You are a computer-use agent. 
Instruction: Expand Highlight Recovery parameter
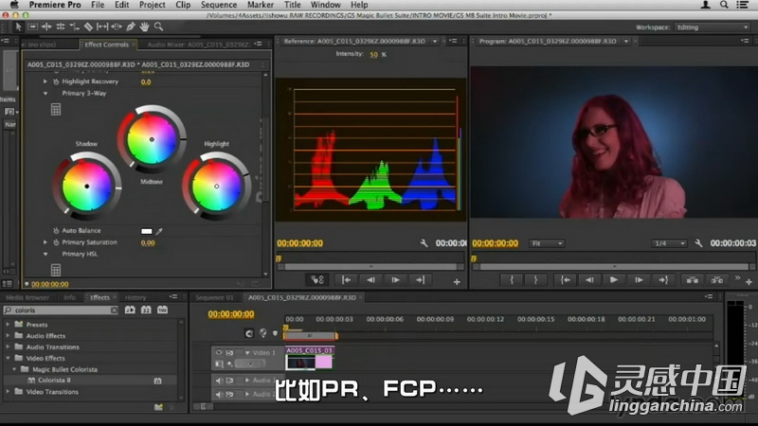(45, 81)
